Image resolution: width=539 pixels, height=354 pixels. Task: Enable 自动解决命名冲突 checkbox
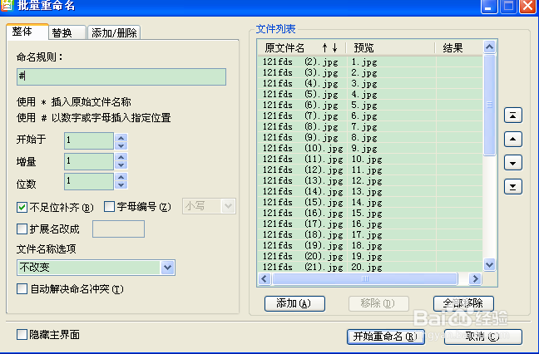(x=22, y=288)
